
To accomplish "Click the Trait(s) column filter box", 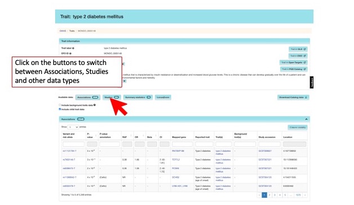I will pyautogui.click(x=223, y=144).
